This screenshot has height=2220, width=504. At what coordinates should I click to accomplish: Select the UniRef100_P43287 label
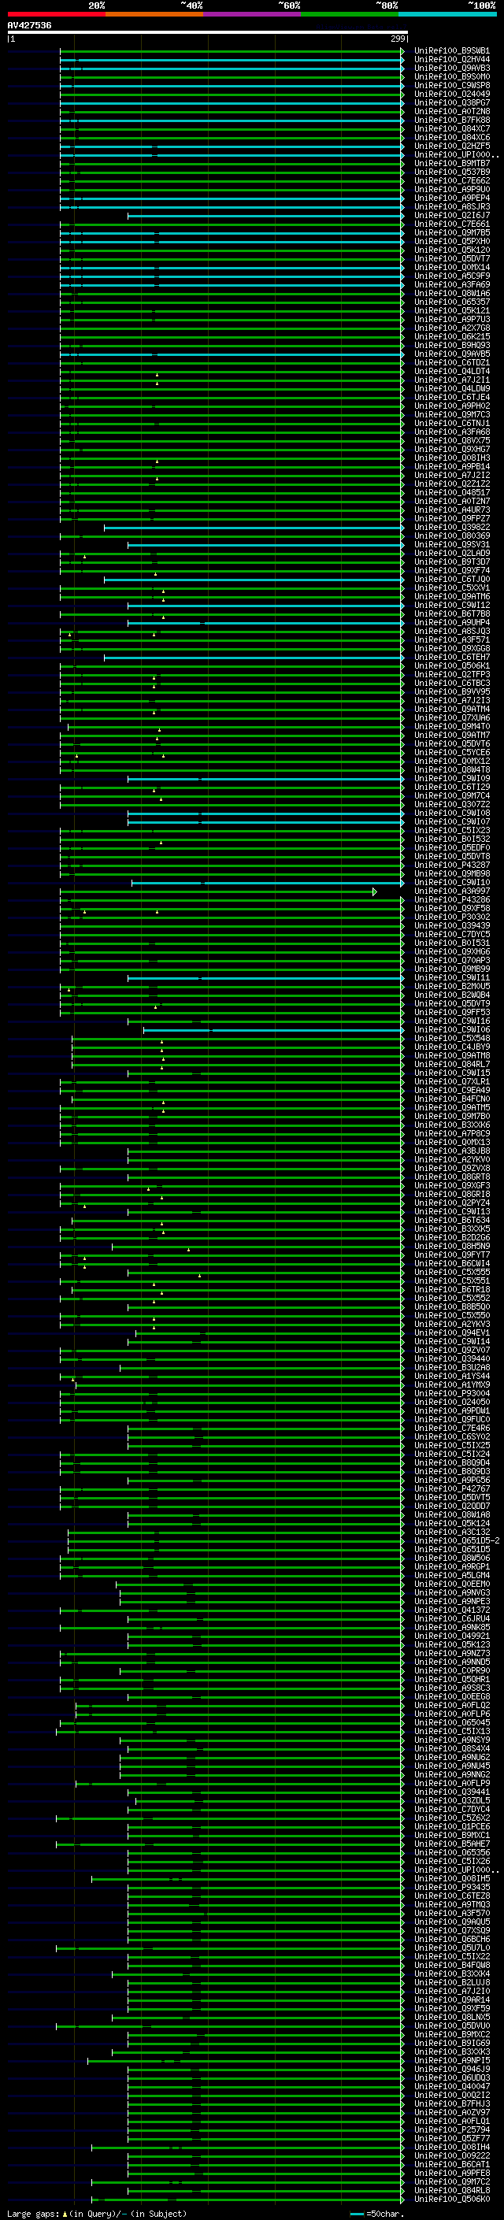(x=451, y=865)
